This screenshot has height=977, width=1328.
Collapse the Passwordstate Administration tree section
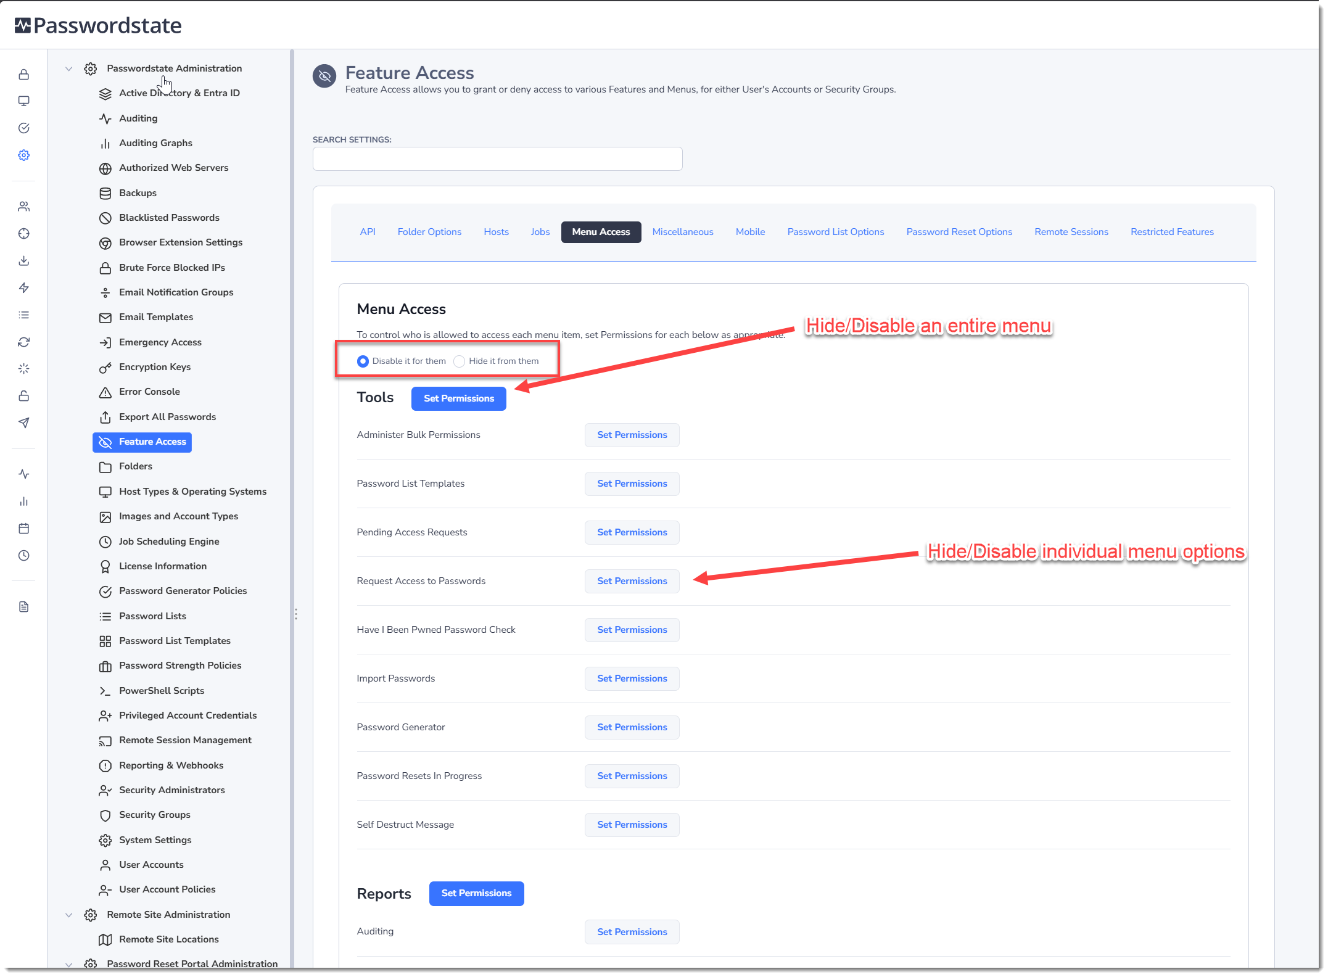pos(69,68)
